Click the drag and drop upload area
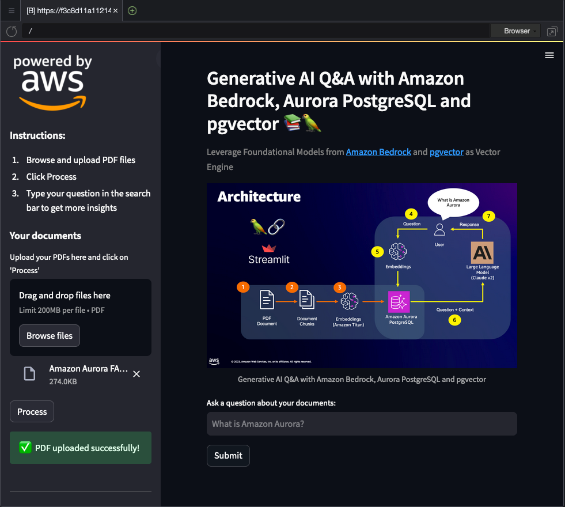 click(x=81, y=317)
